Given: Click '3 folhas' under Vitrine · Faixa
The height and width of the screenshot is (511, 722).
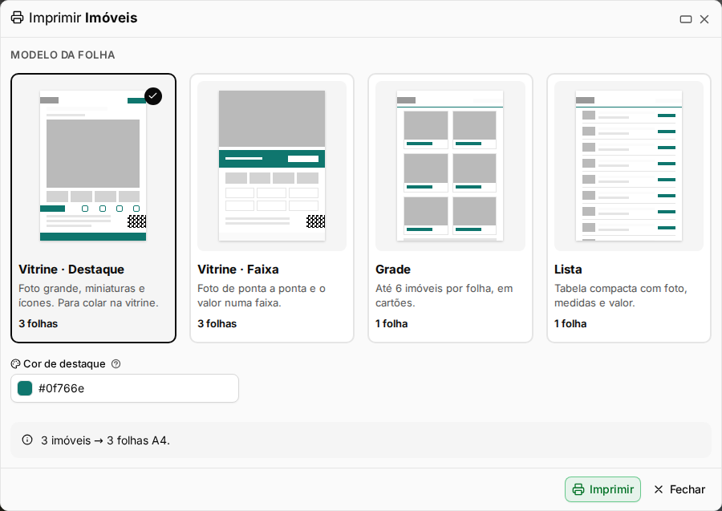Looking at the screenshot, I should [217, 323].
